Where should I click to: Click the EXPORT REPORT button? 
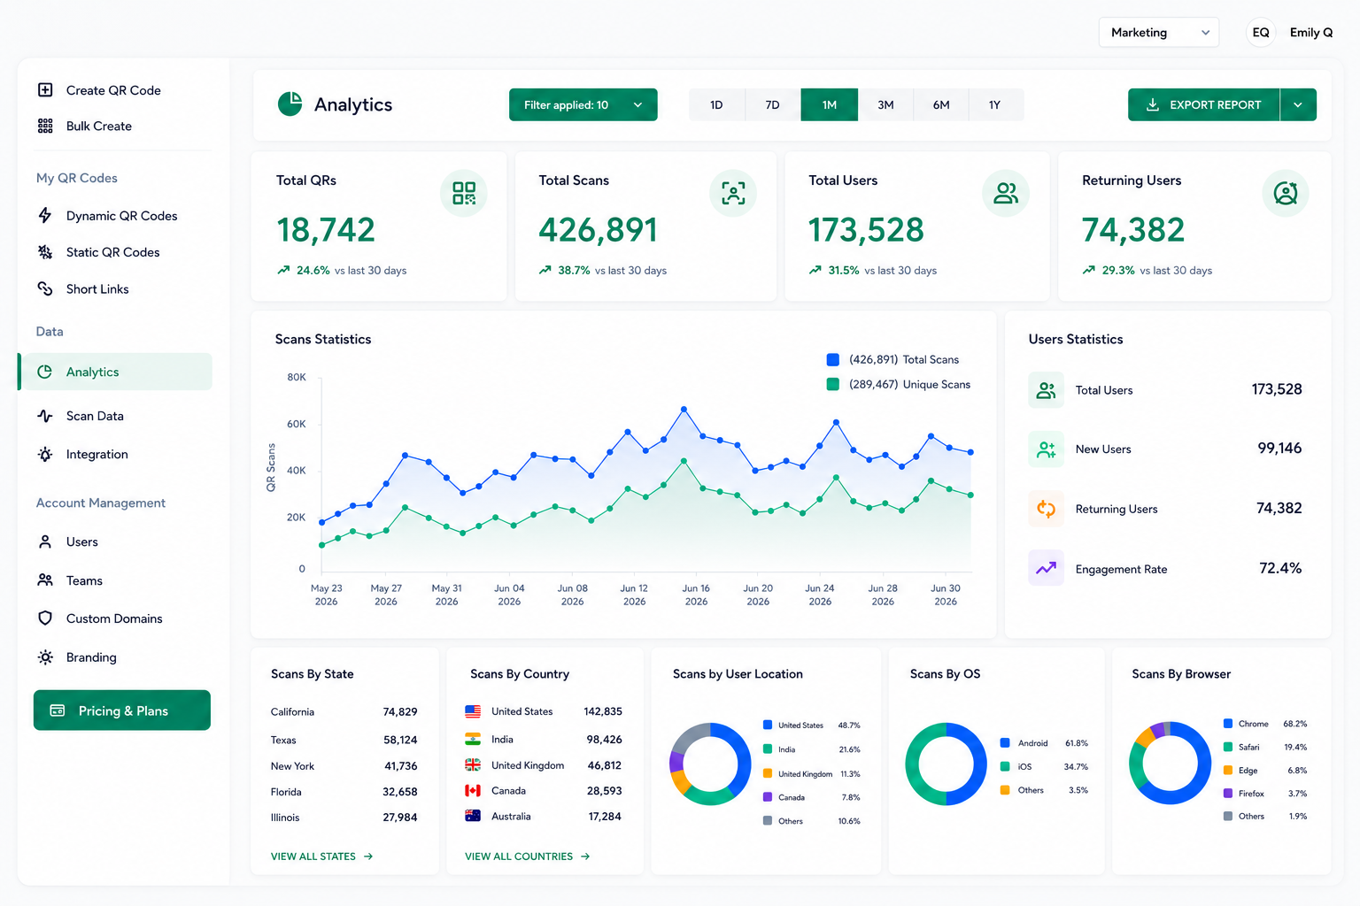coord(1204,104)
